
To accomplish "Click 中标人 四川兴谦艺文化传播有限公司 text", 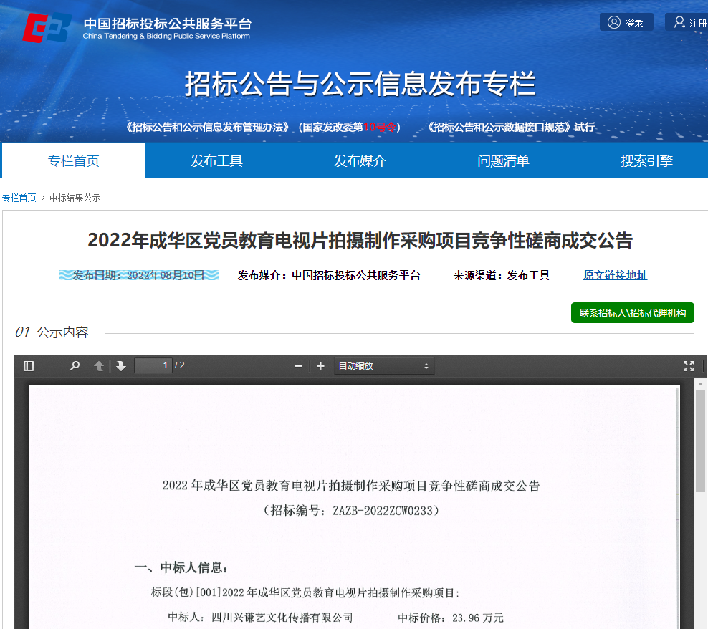I will [x=260, y=618].
